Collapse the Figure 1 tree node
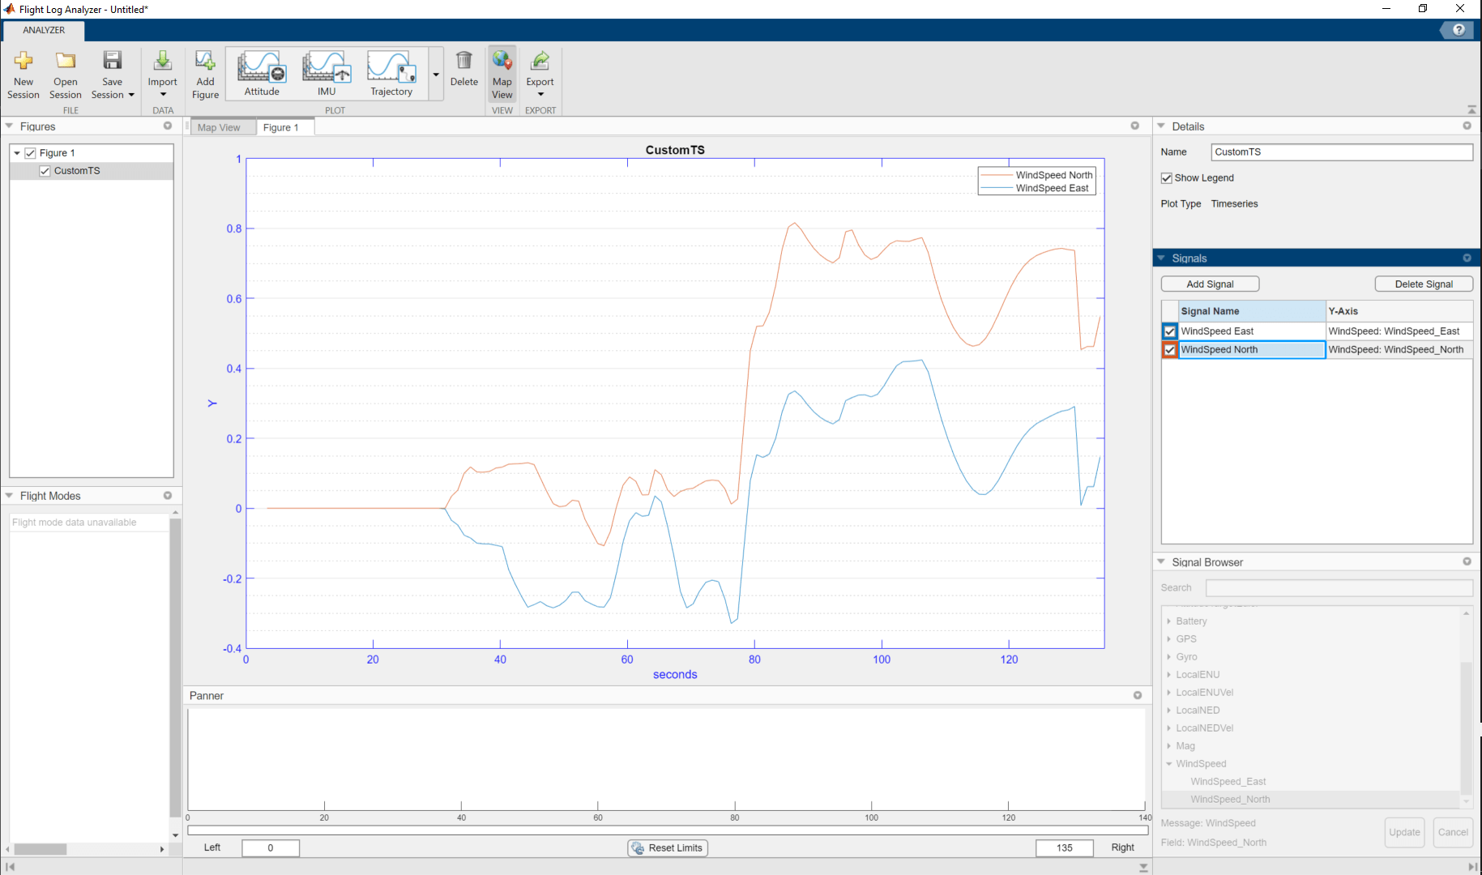 [x=17, y=153]
